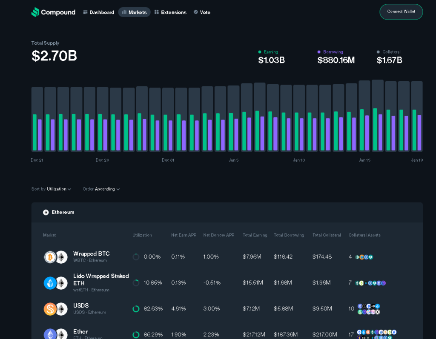Click the Markets bar chart icon
The height and width of the screenshot is (339, 436).
pyautogui.click(x=124, y=12)
